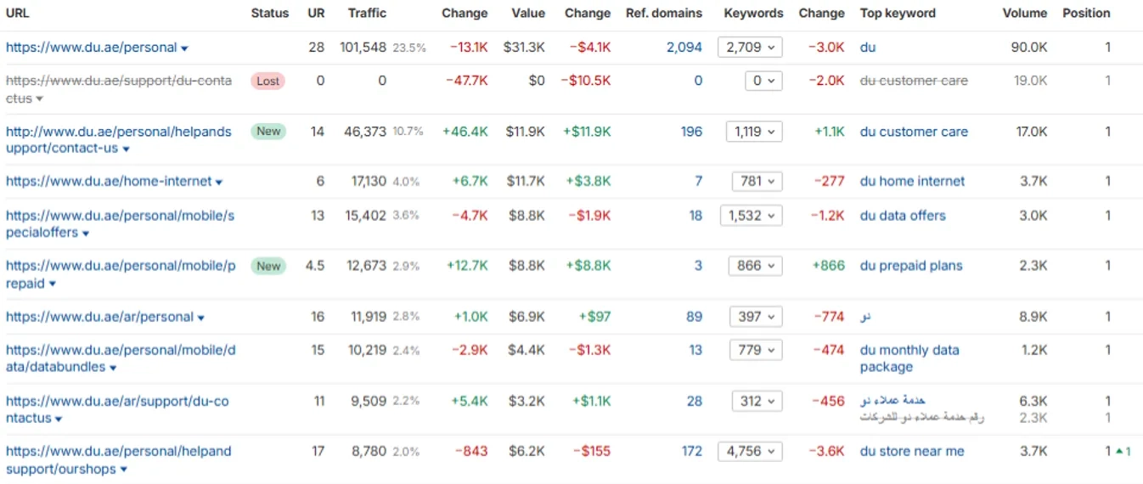
Task: Open the du.ae/home-internet link
Action: (x=109, y=181)
